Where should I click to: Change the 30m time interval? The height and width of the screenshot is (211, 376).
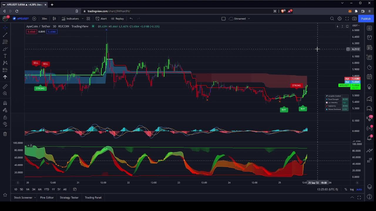(44, 18)
